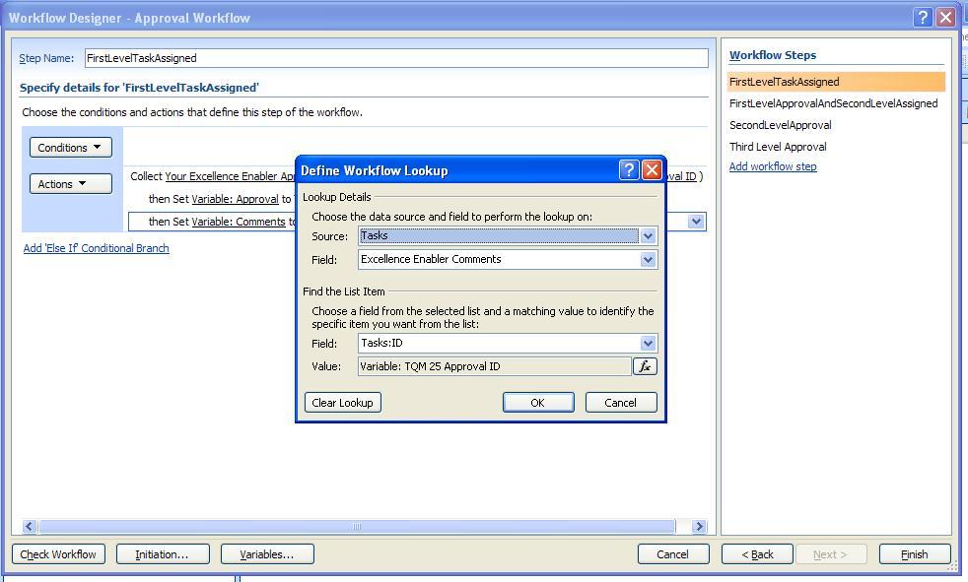This screenshot has width=968, height=582.
Task: Expand the dropdown arrow on the Comments action row
Action: tap(696, 222)
